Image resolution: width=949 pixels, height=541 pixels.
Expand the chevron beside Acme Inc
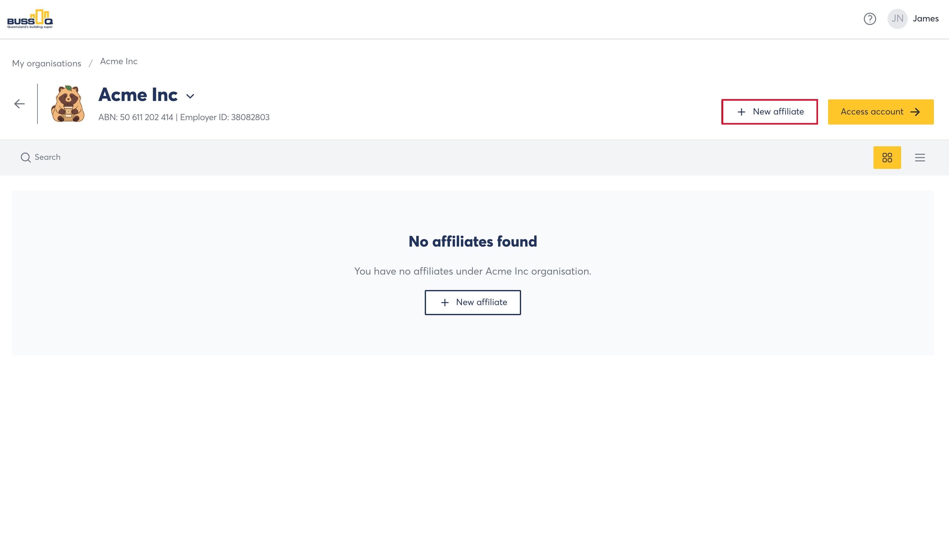pyautogui.click(x=190, y=96)
